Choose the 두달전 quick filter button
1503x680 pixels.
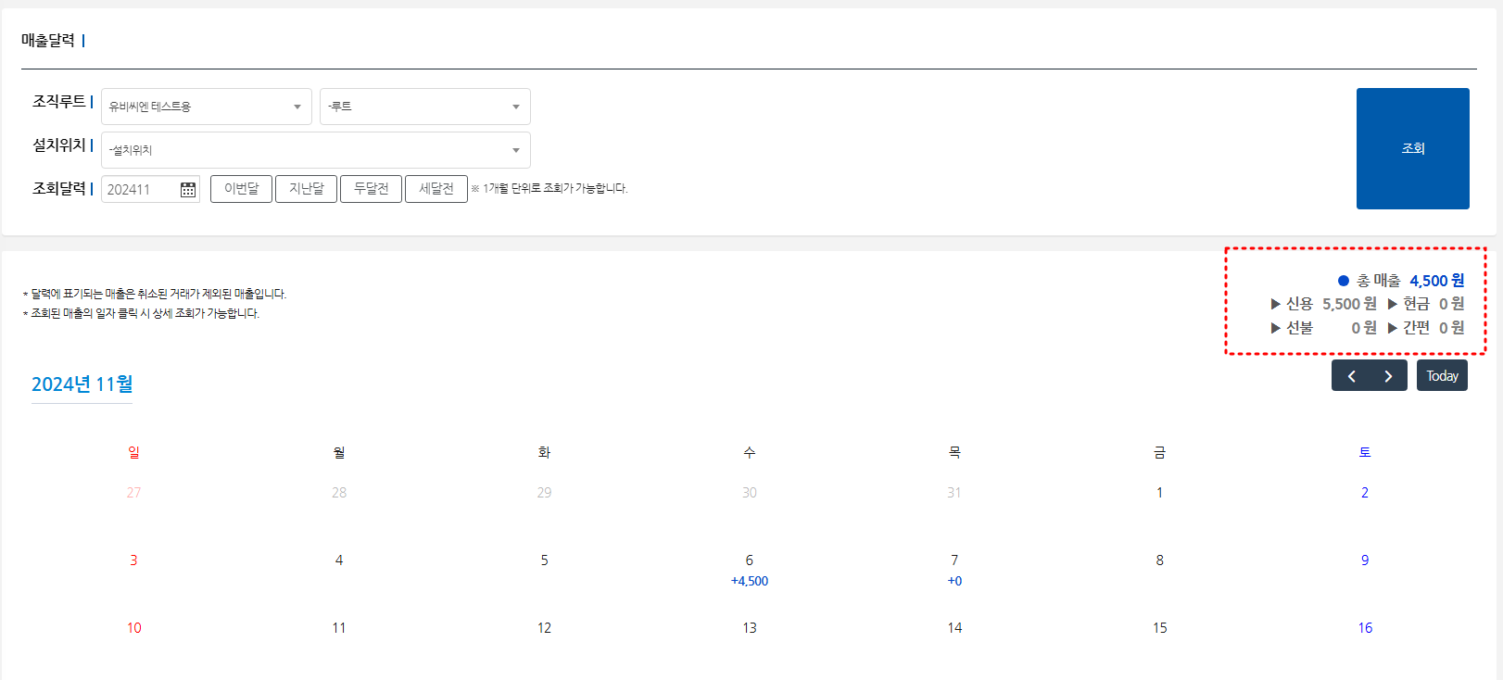point(371,189)
